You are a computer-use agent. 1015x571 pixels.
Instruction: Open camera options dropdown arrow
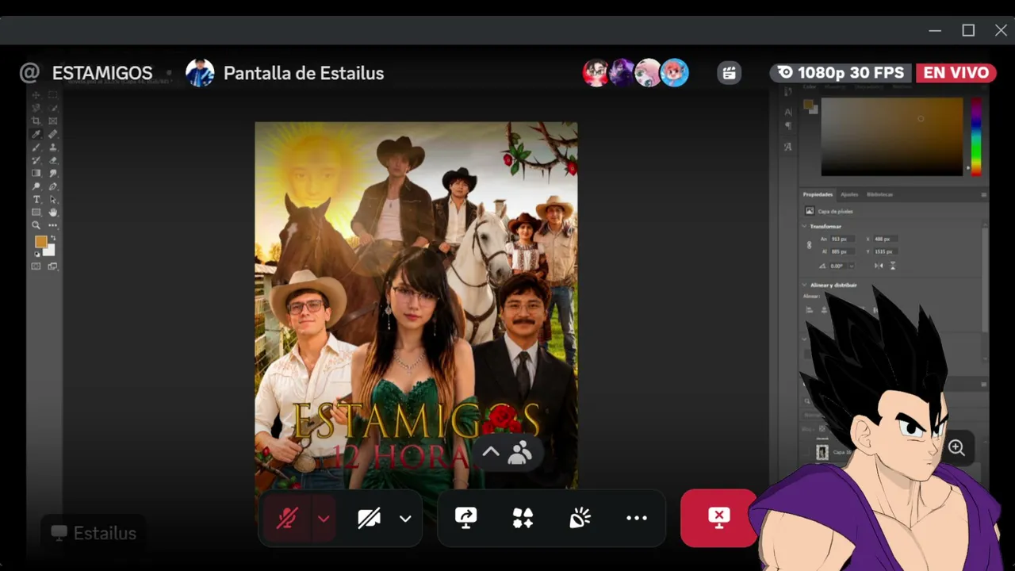coord(405,519)
